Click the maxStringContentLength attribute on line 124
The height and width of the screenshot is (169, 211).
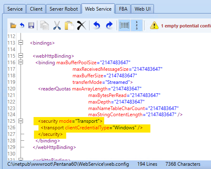pos(132,115)
